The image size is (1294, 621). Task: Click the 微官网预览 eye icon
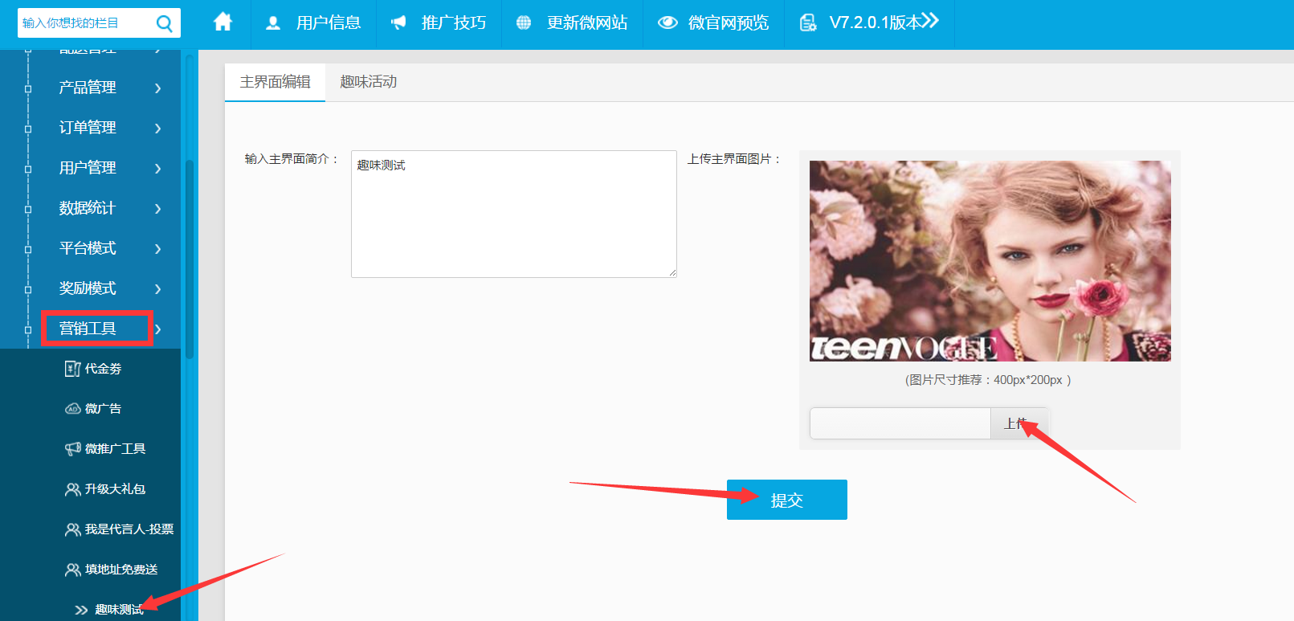pyautogui.click(x=667, y=22)
